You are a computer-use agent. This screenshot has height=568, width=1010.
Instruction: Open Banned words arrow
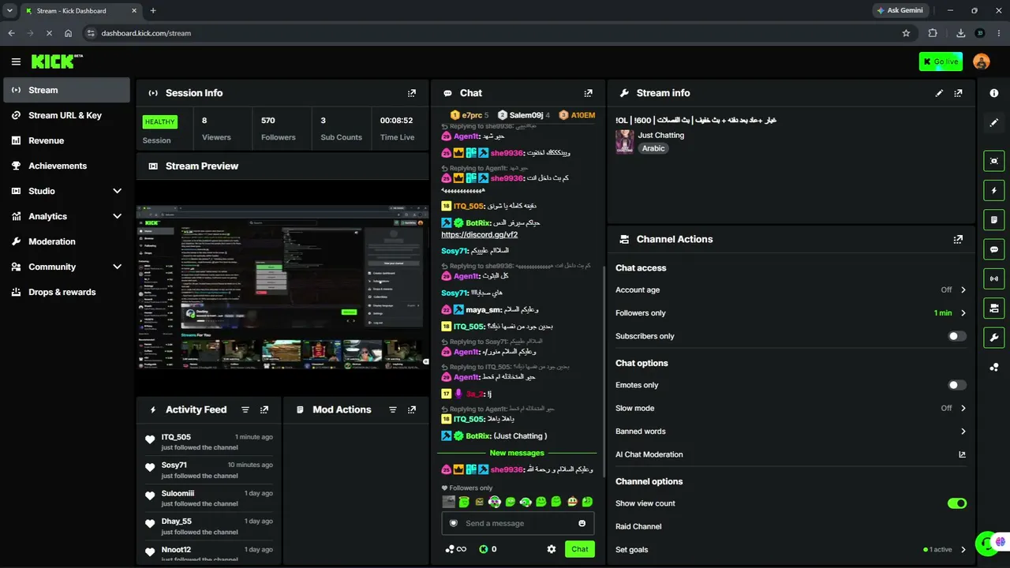pyautogui.click(x=963, y=432)
